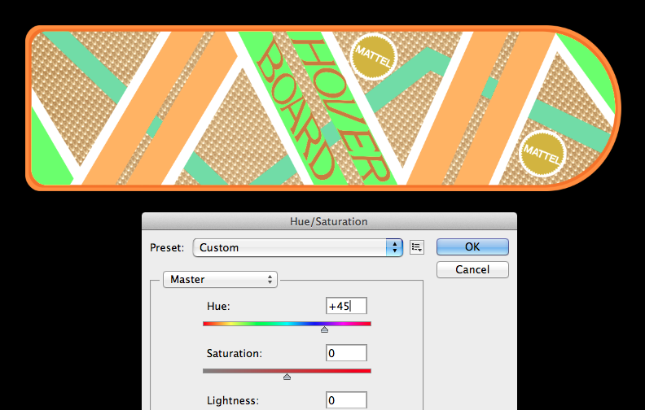The image size is (645, 410).
Task: Click the OK button
Action: (x=472, y=247)
